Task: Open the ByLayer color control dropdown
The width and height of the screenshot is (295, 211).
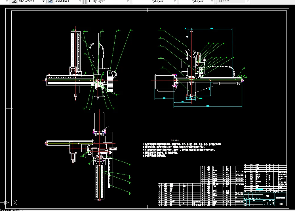Action: 128,1
